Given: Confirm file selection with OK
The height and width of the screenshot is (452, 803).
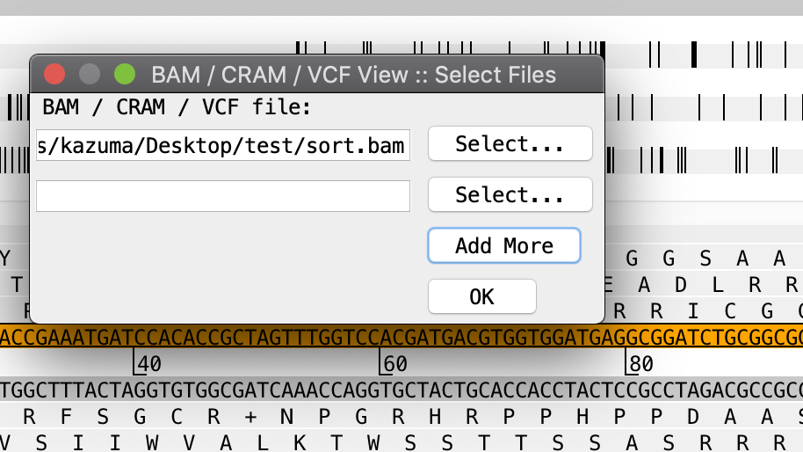Looking at the screenshot, I should pyautogui.click(x=481, y=296).
